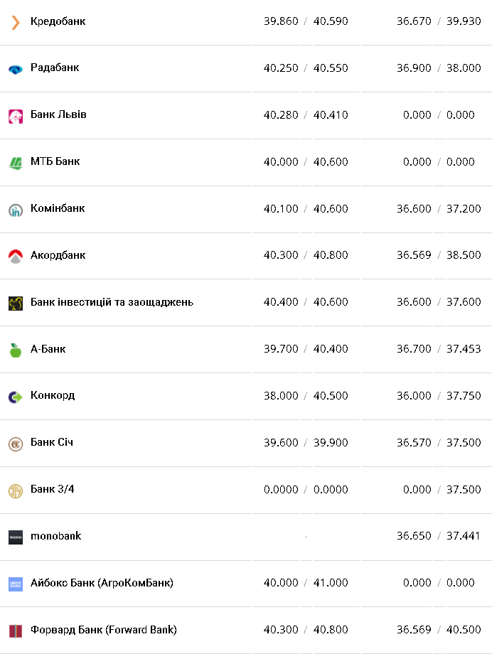492x654 pixels.
Task: Click the Акордбанк red logo icon
Action: click(16, 256)
